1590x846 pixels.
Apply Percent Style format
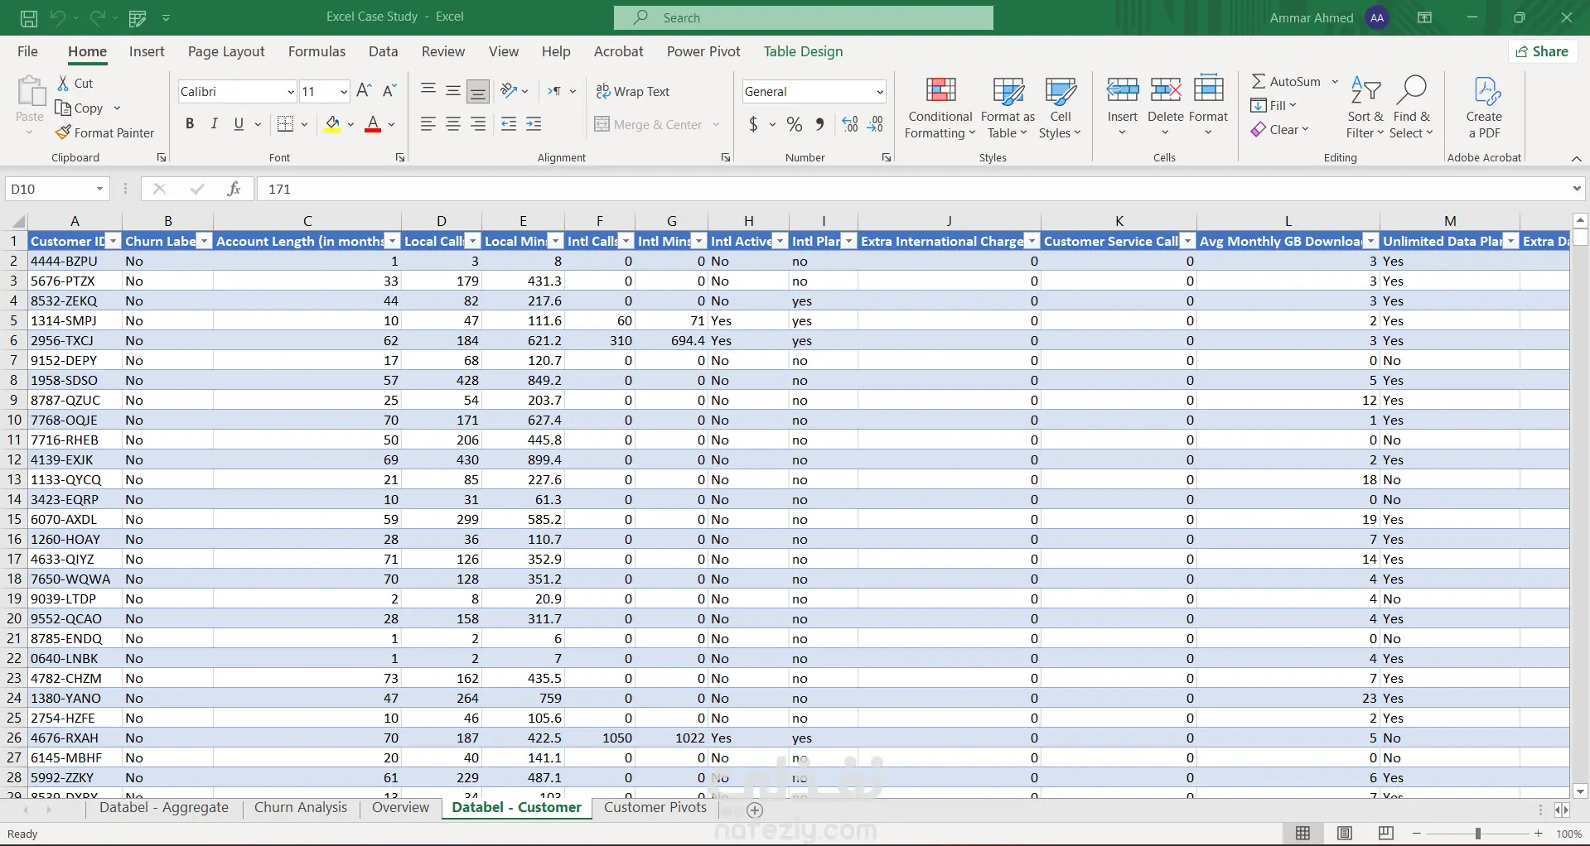pyautogui.click(x=795, y=124)
